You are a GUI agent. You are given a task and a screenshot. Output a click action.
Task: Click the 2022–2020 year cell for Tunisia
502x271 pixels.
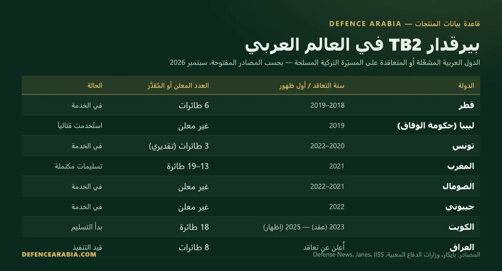(327, 146)
